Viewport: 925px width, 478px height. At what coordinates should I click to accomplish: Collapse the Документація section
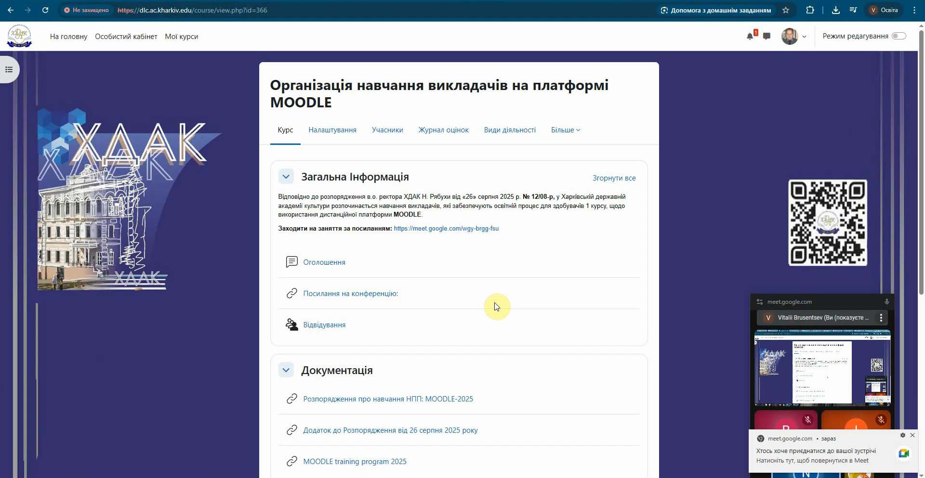tap(286, 370)
